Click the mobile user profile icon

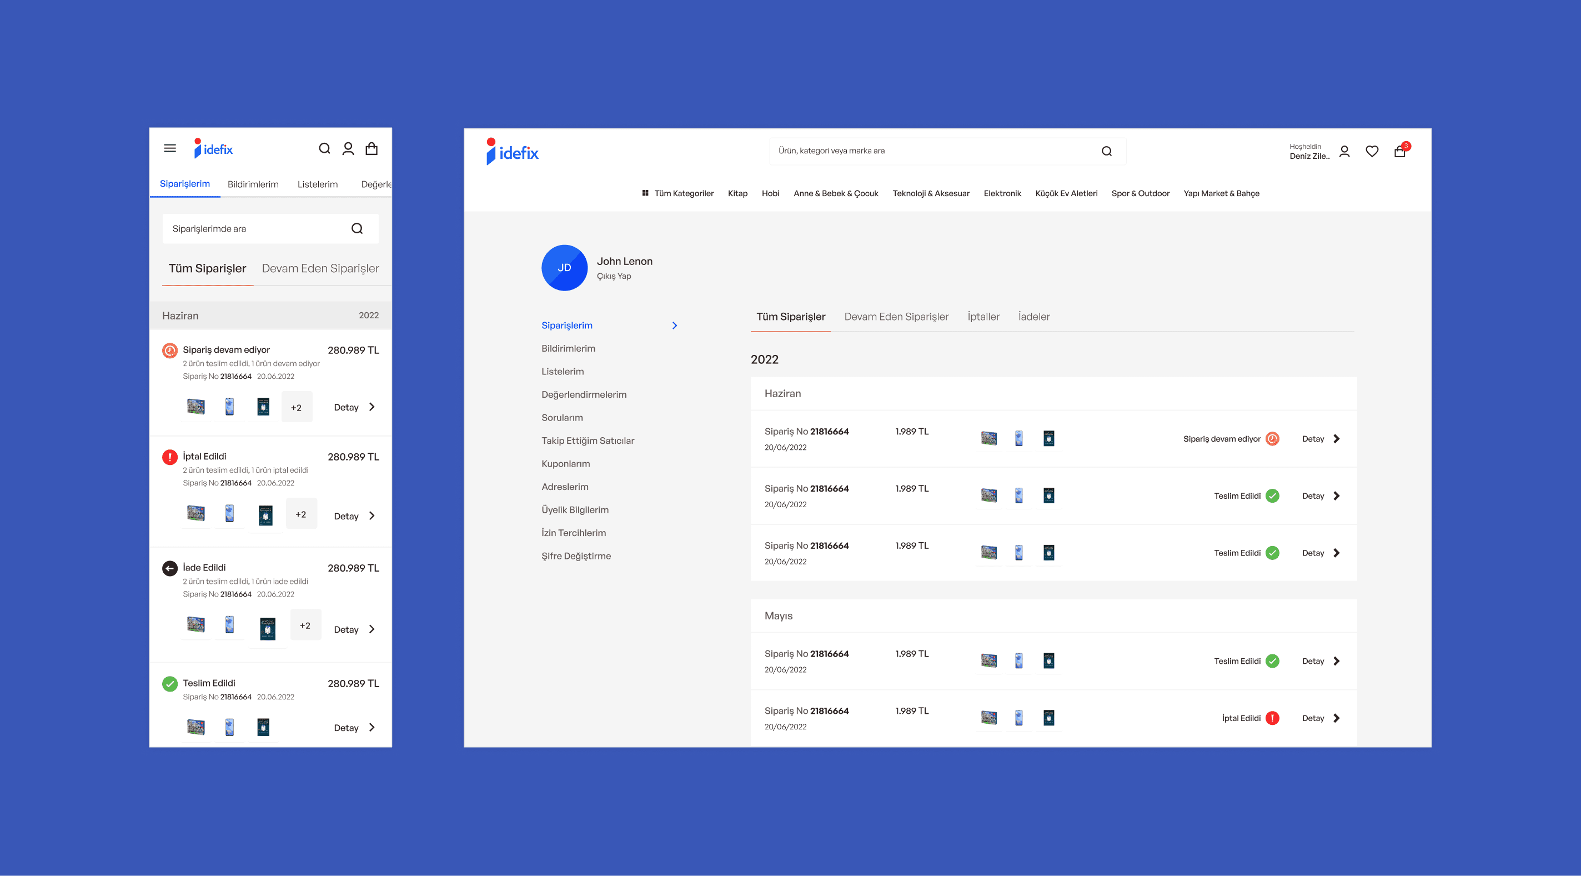tap(348, 148)
